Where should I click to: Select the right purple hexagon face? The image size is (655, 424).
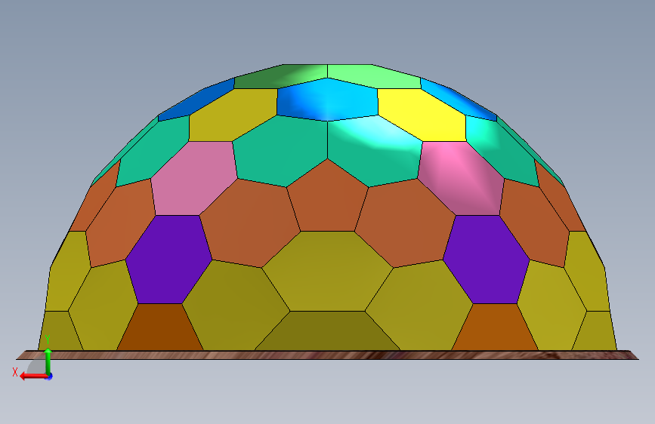pyautogui.click(x=487, y=260)
